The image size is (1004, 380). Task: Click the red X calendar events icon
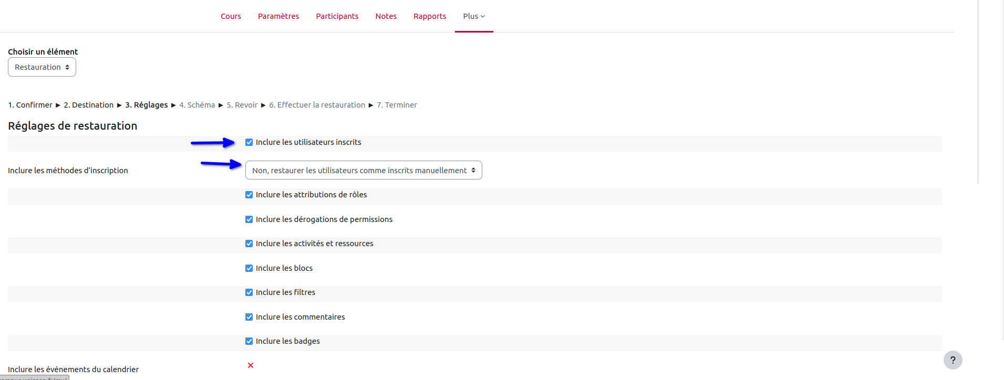point(251,365)
